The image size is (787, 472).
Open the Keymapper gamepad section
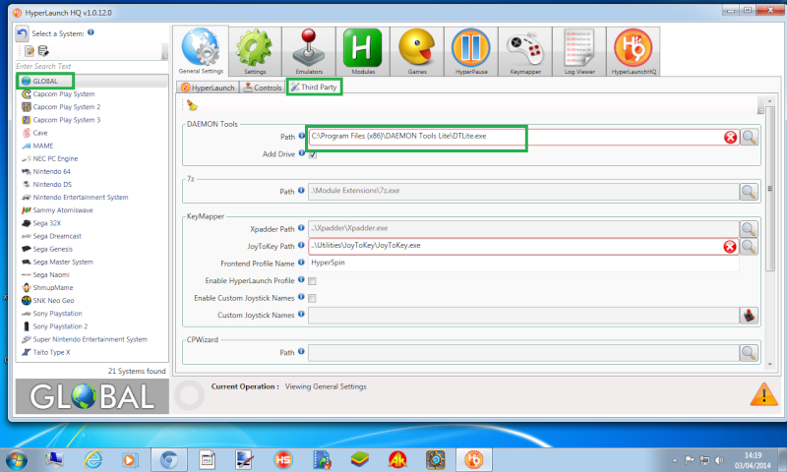click(x=525, y=51)
